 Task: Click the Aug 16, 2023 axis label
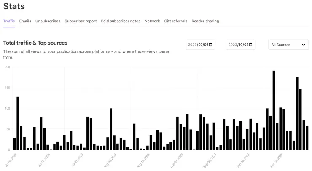[x=143, y=160]
